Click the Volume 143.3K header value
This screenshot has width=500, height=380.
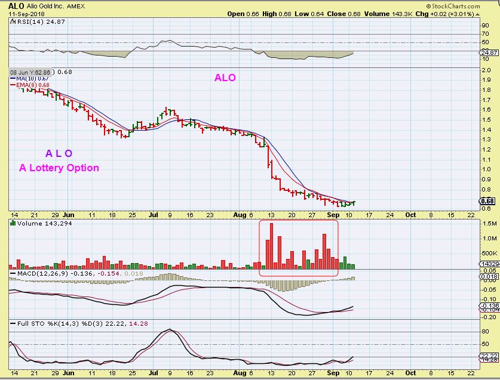point(388,14)
